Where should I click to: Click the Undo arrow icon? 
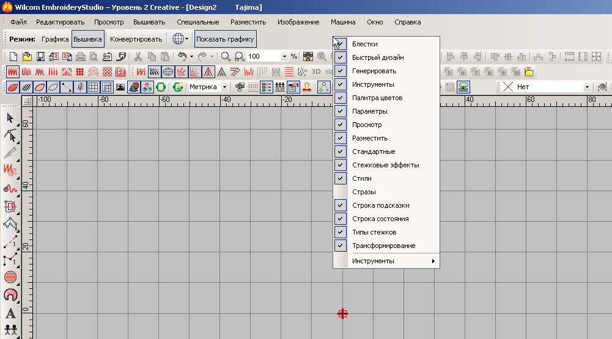pos(182,57)
